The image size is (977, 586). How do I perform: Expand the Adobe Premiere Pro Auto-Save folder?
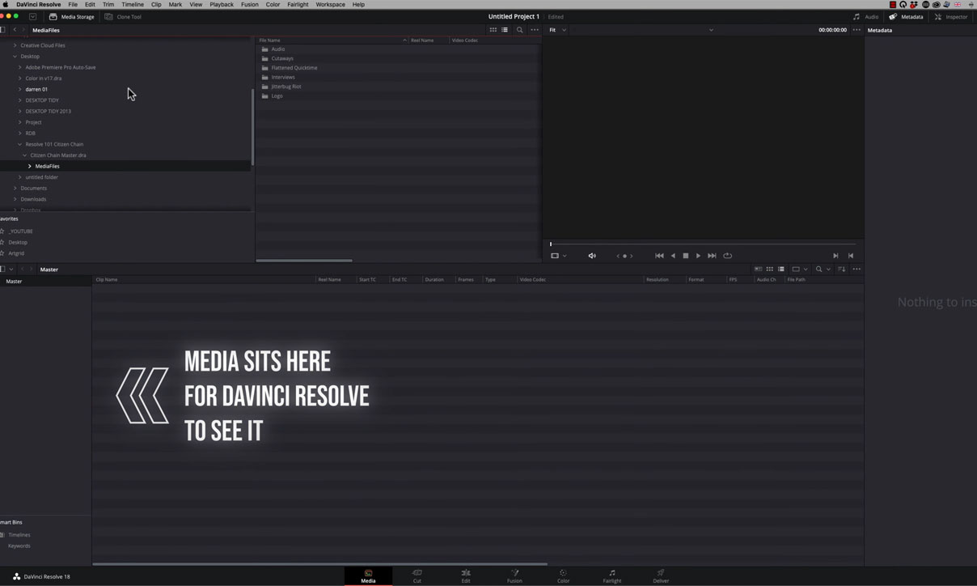coord(19,67)
